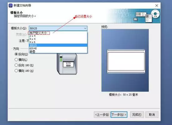The image size is (172, 125).
Task: Click the QR code label icon in banner
Action: click(149, 18)
